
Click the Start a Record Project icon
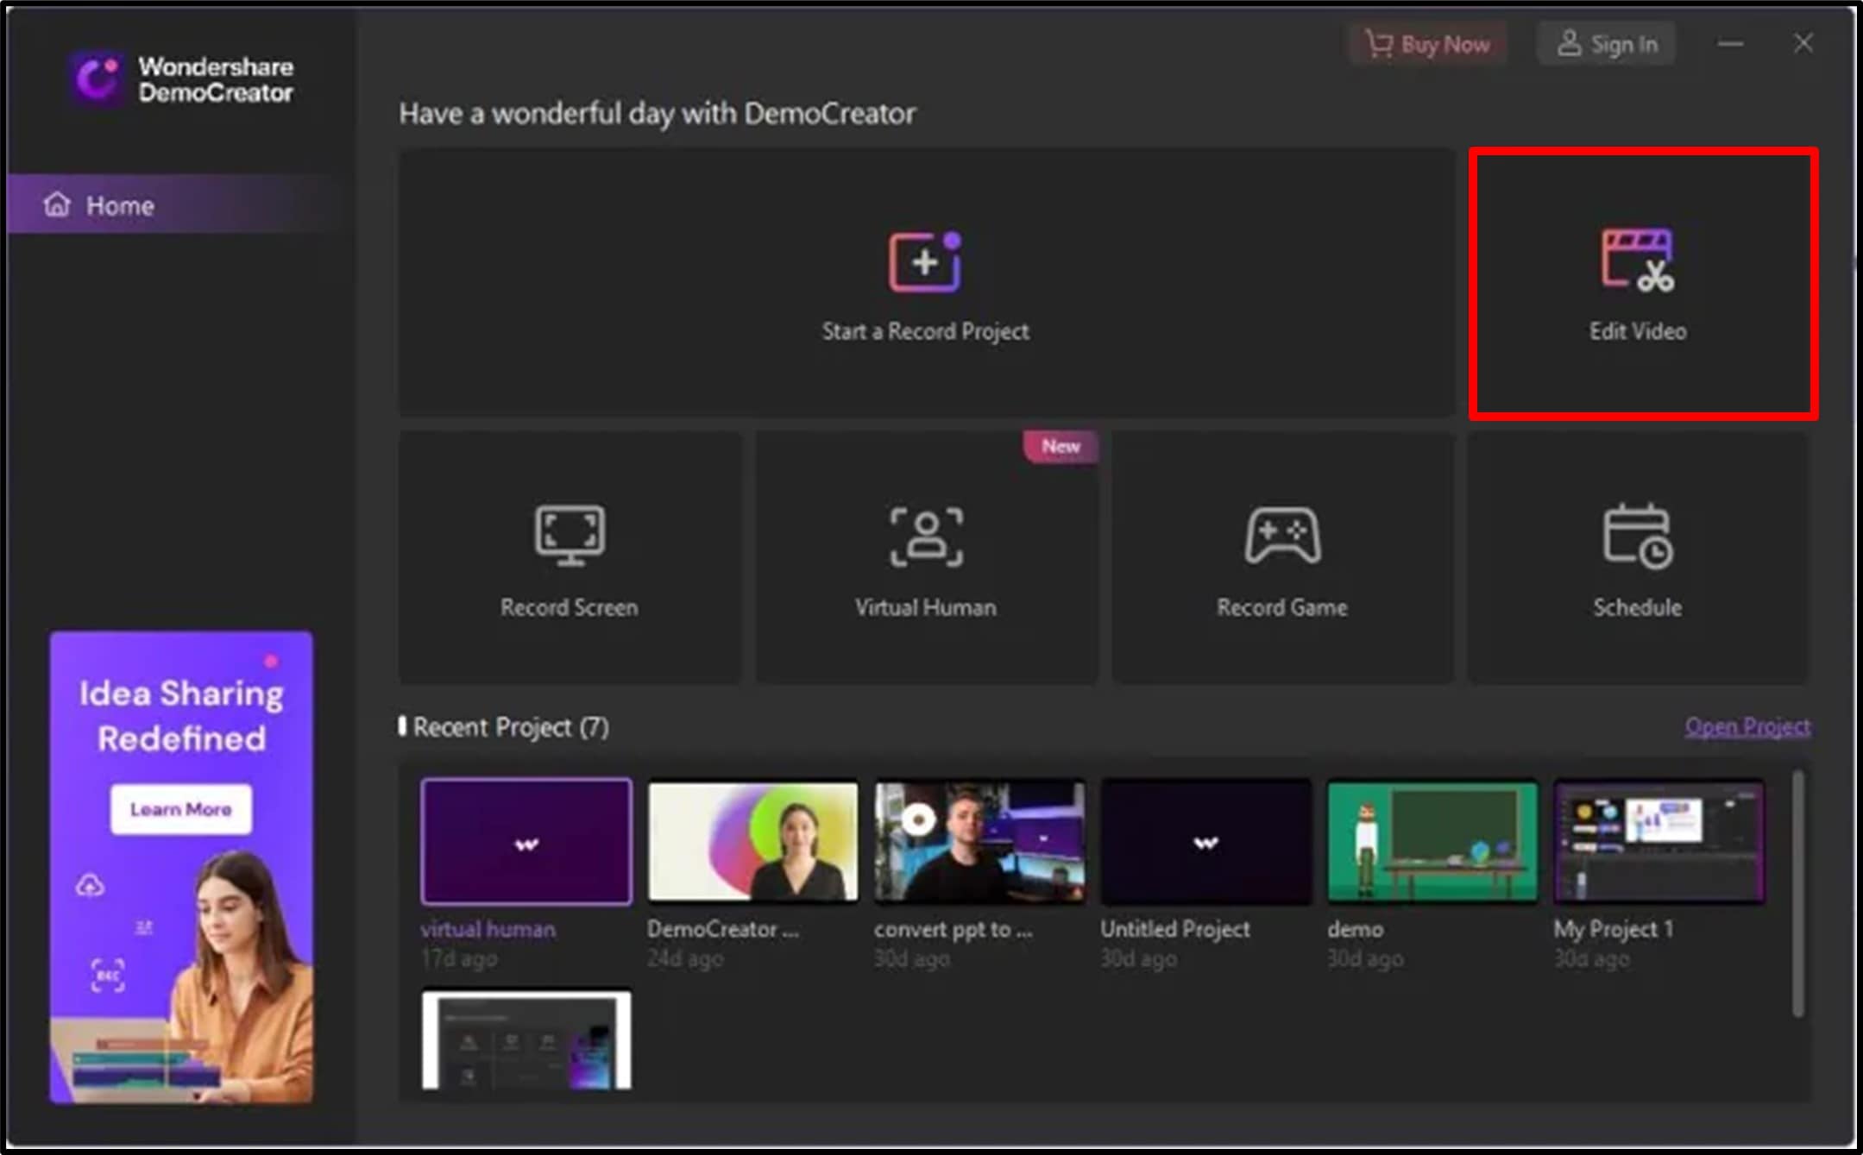(x=925, y=262)
